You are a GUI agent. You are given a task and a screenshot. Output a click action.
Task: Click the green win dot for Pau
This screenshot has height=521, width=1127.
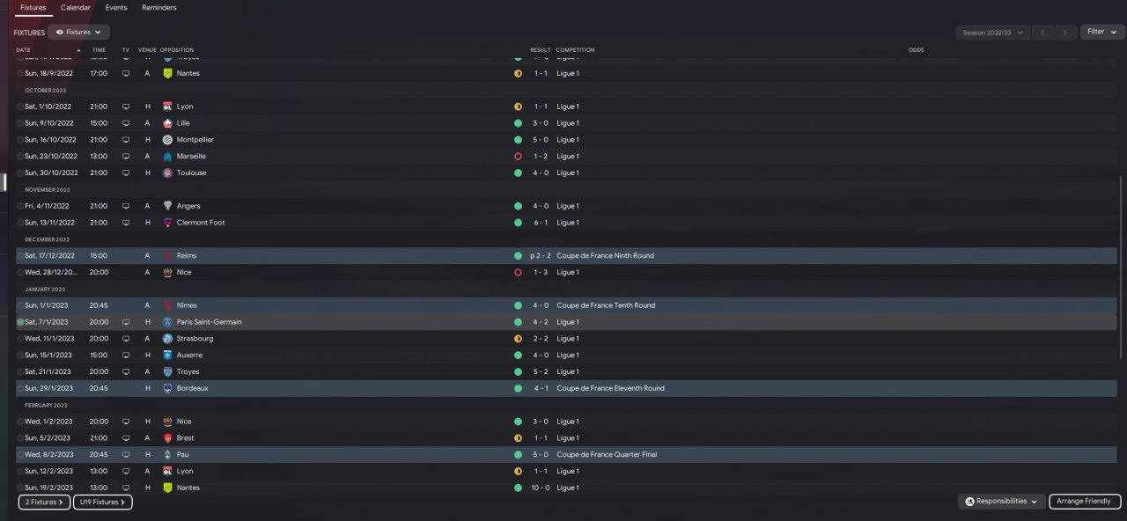518,455
